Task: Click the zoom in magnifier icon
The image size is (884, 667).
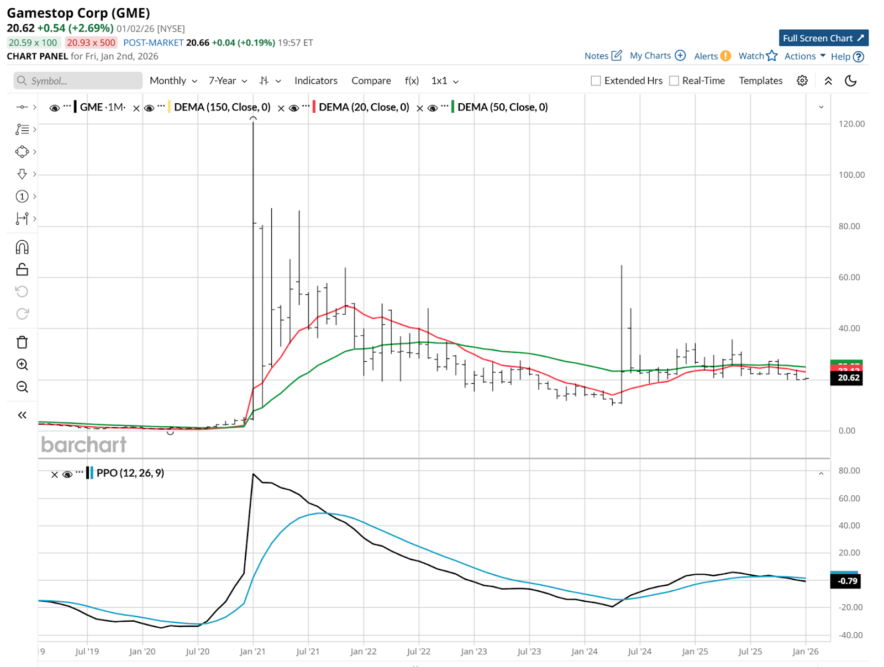Action: point(22,364)
